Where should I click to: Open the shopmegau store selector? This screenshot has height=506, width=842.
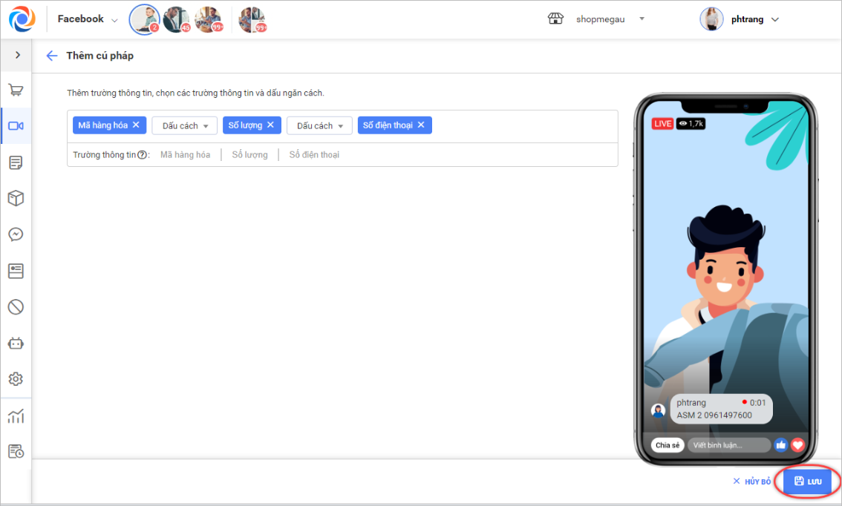596,19
